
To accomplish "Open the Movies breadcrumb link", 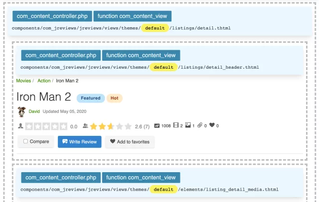I will pos(23,81).
